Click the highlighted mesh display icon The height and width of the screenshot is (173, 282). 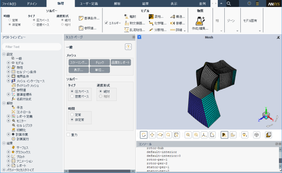[224, 135]
